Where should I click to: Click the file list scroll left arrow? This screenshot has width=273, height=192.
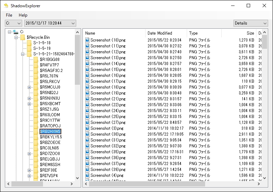tap(86, 184)
